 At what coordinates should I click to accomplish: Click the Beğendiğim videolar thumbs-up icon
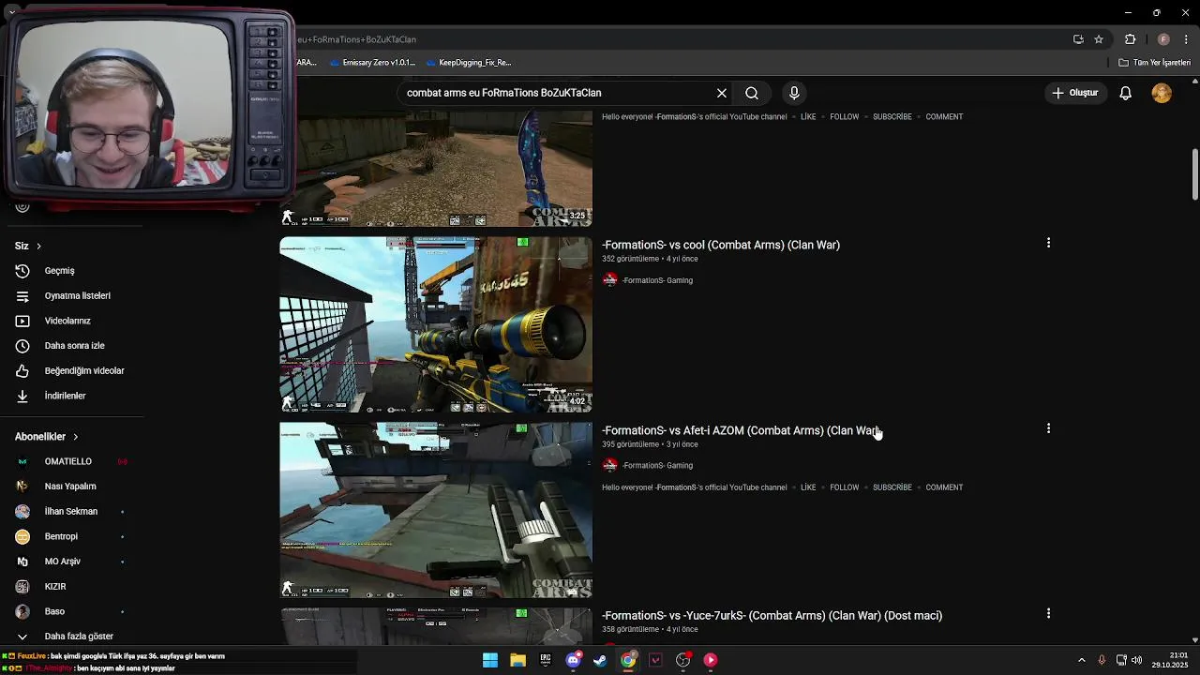tap(22, 370)
